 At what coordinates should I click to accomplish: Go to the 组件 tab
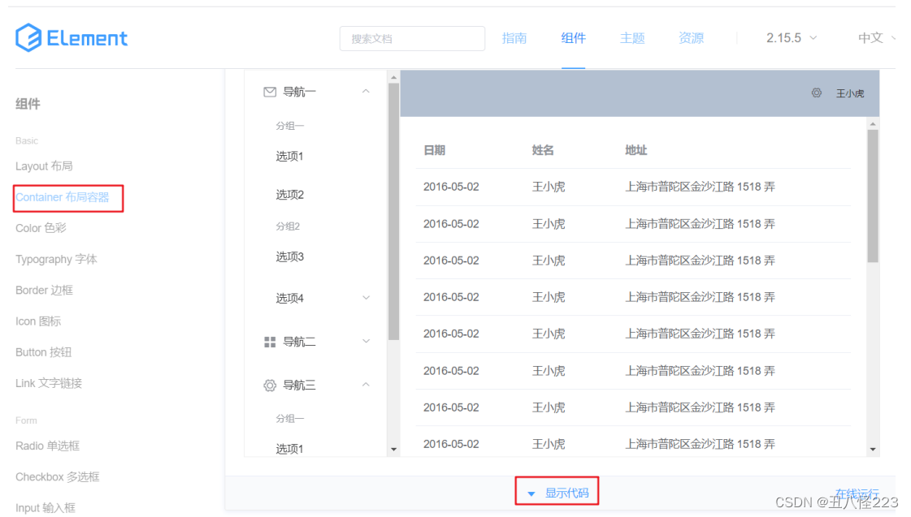pyautogui.click(x=573, y=38)
